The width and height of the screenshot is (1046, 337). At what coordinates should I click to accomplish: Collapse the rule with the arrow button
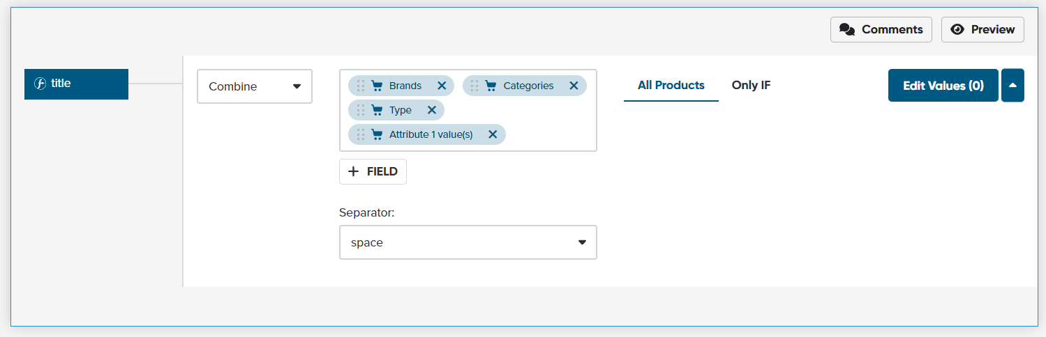click(x=1013, y=85)
